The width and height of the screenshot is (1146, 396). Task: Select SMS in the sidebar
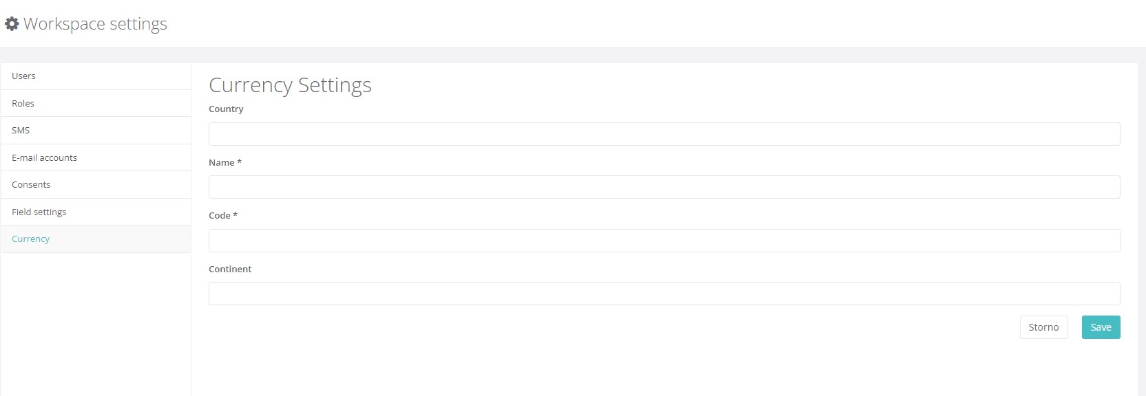tap(96, 131)
